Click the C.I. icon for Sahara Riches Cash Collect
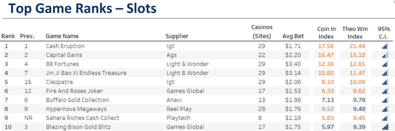 point(385,118)
